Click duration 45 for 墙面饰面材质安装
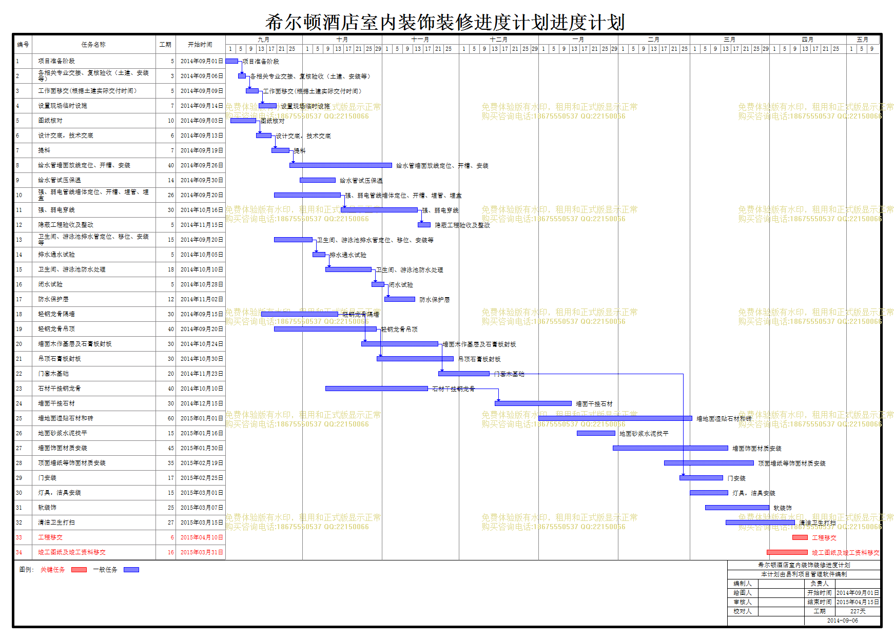 171,448
